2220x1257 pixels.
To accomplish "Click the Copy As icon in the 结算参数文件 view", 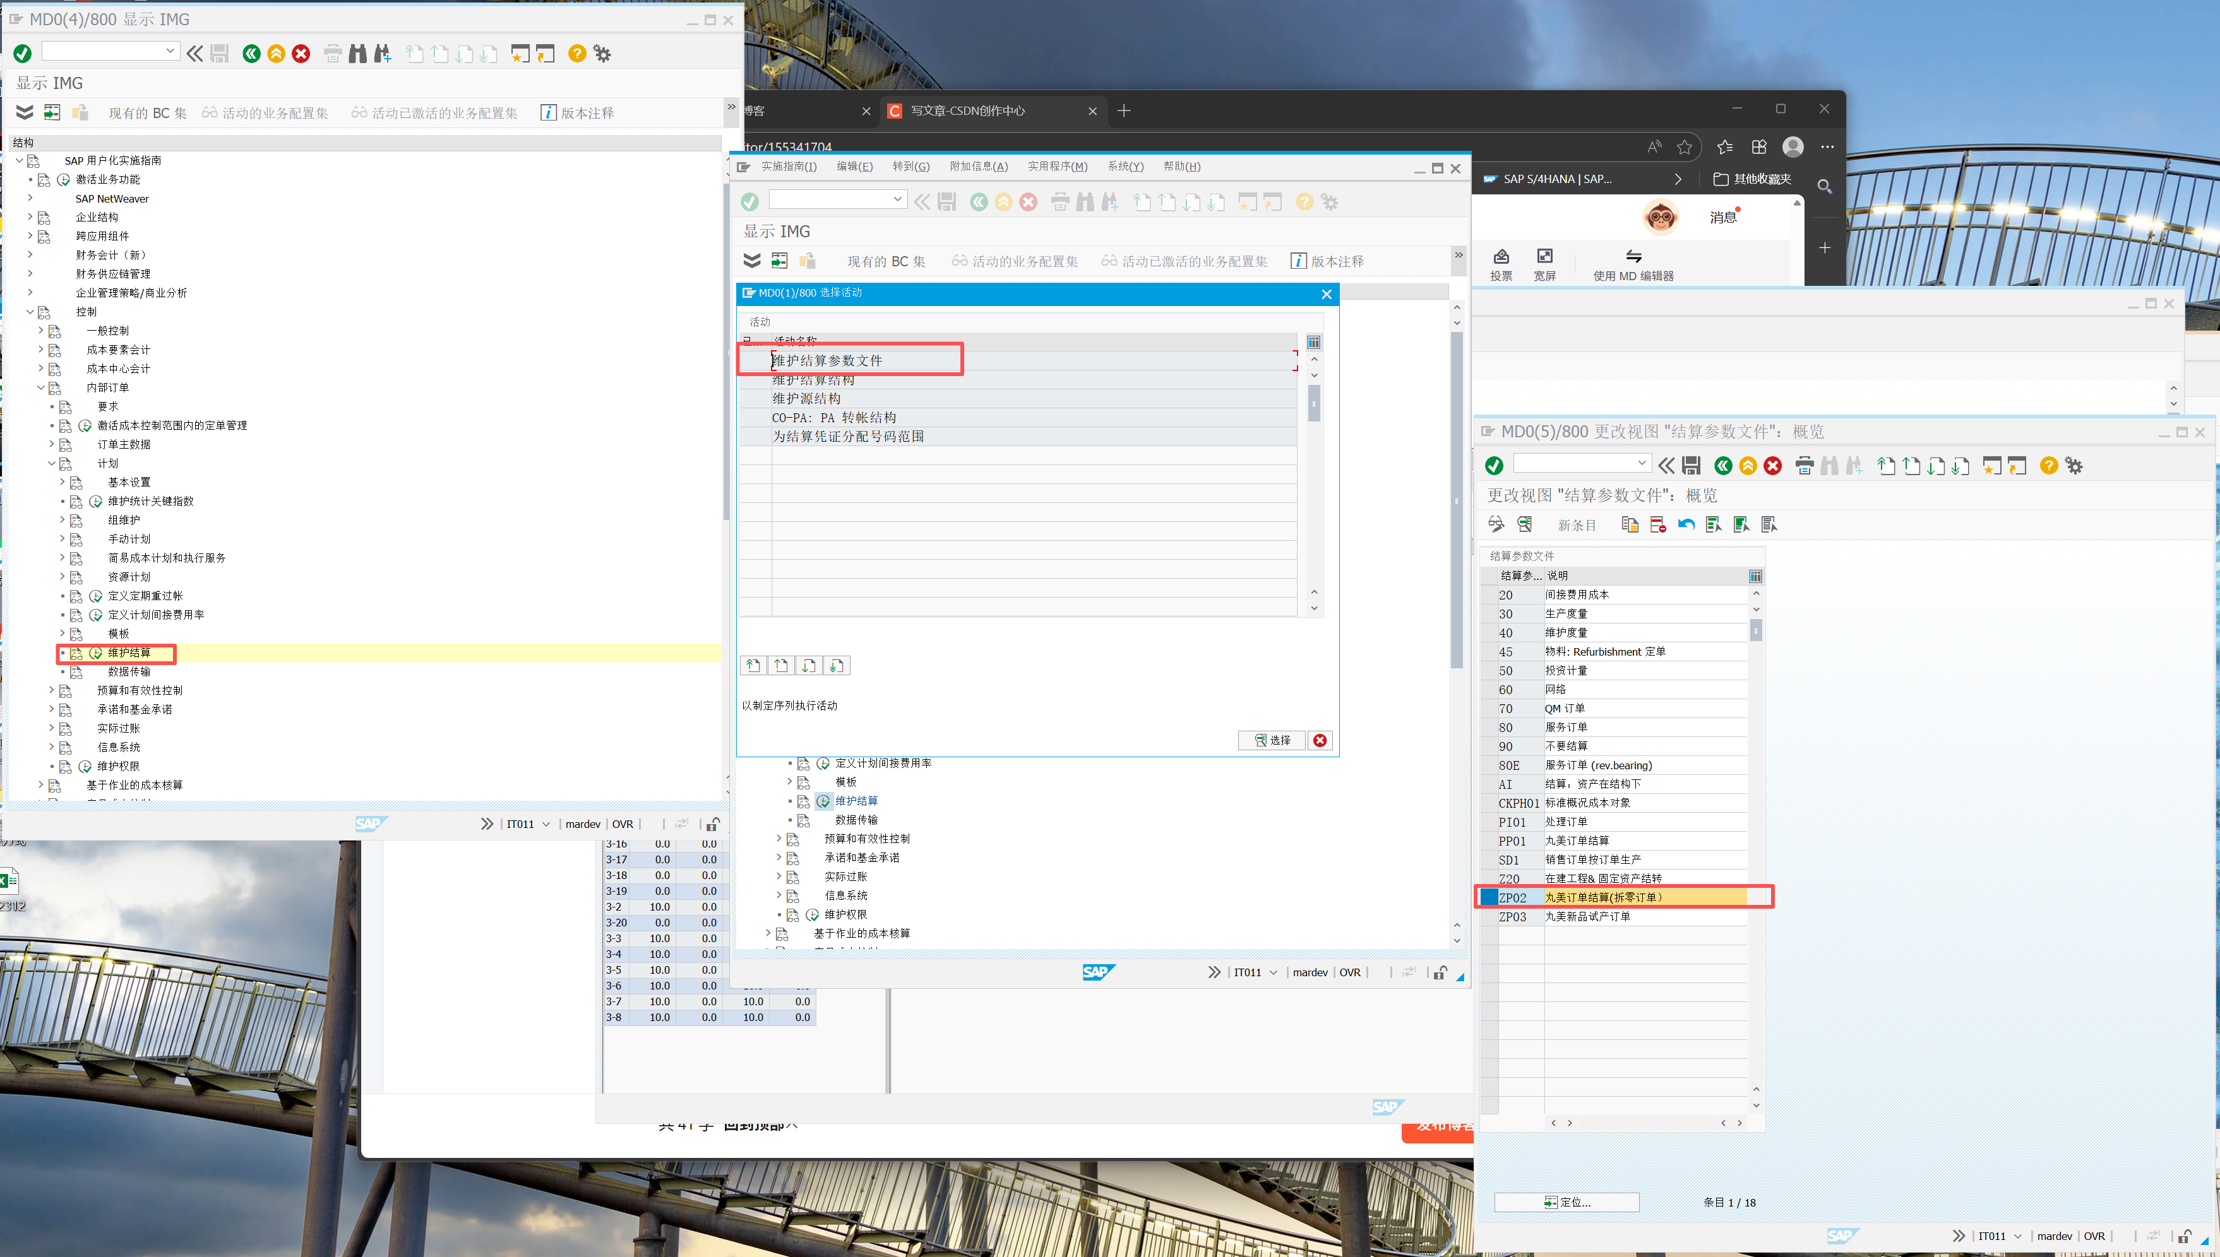I will coord(1630,524).
